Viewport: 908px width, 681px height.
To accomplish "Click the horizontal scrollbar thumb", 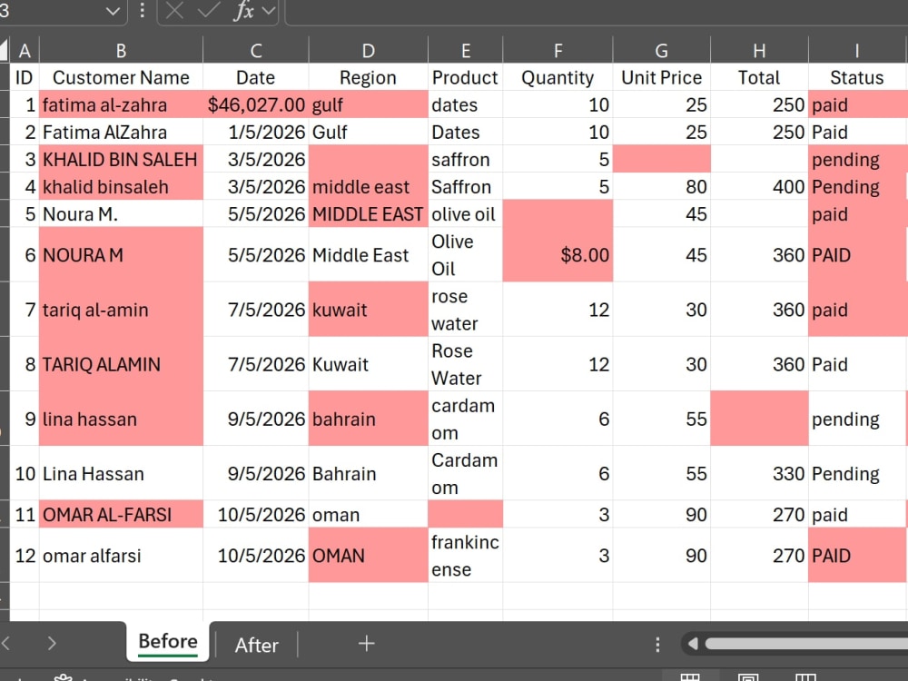I will click(806, 644).
